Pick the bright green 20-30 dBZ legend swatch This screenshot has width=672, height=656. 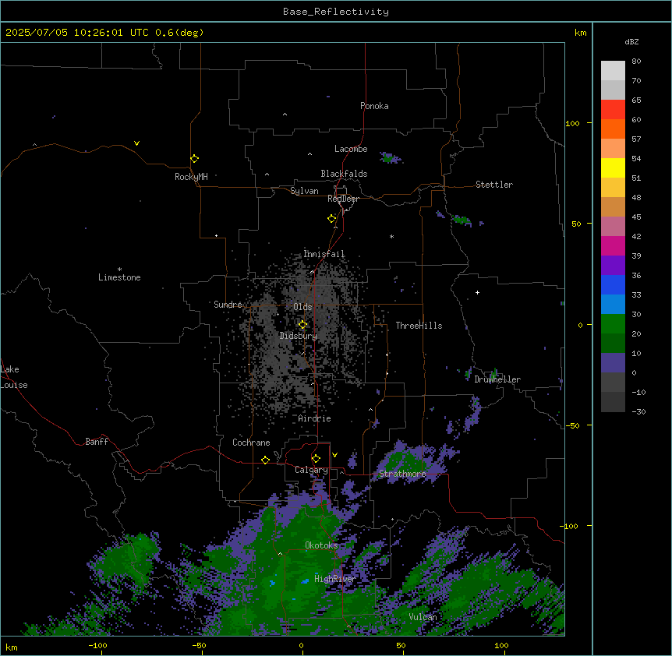[613, 324]
